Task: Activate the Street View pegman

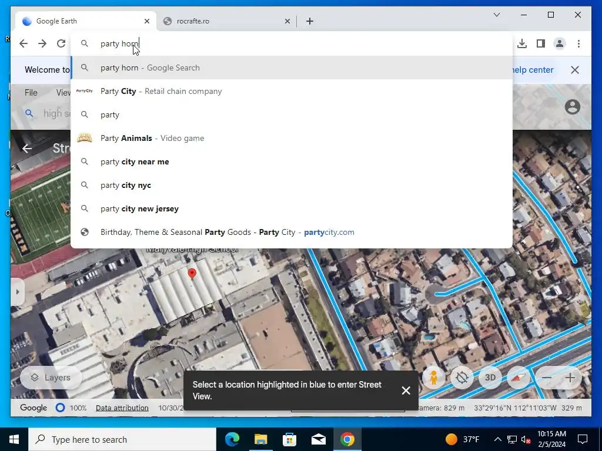Action: click(x=433, y=378)
